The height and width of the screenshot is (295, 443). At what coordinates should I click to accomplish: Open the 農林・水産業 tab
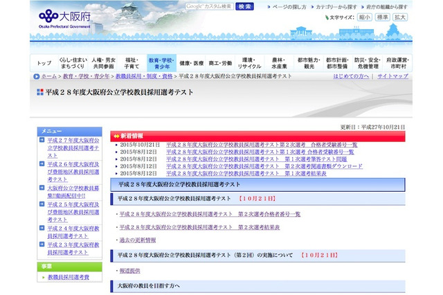279,63
